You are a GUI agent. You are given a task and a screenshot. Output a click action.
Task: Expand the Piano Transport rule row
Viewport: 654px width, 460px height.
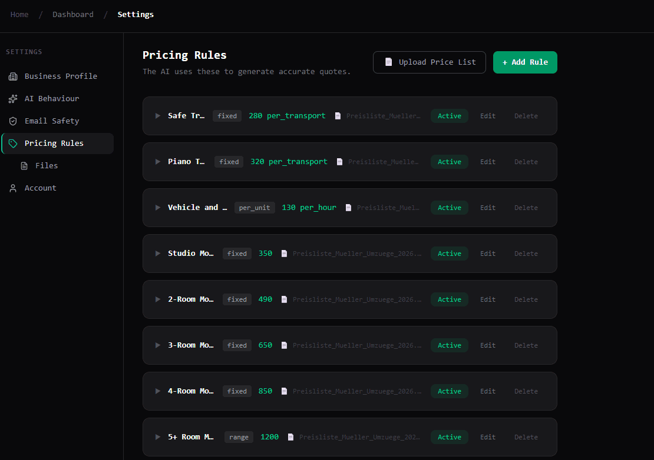(157, 162)
